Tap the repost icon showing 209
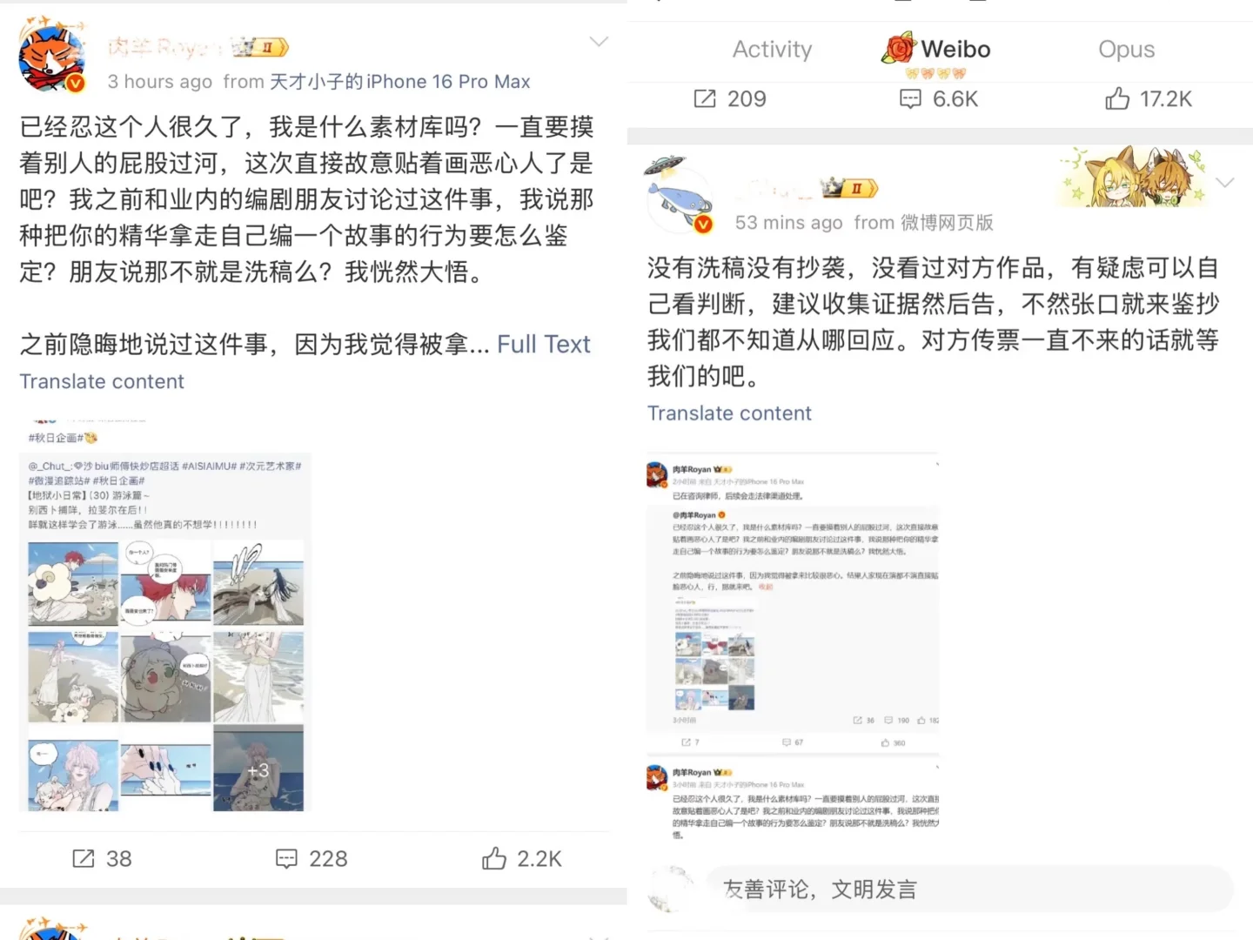The height and width of the screenshot is (940, 1253). (705, 99)
